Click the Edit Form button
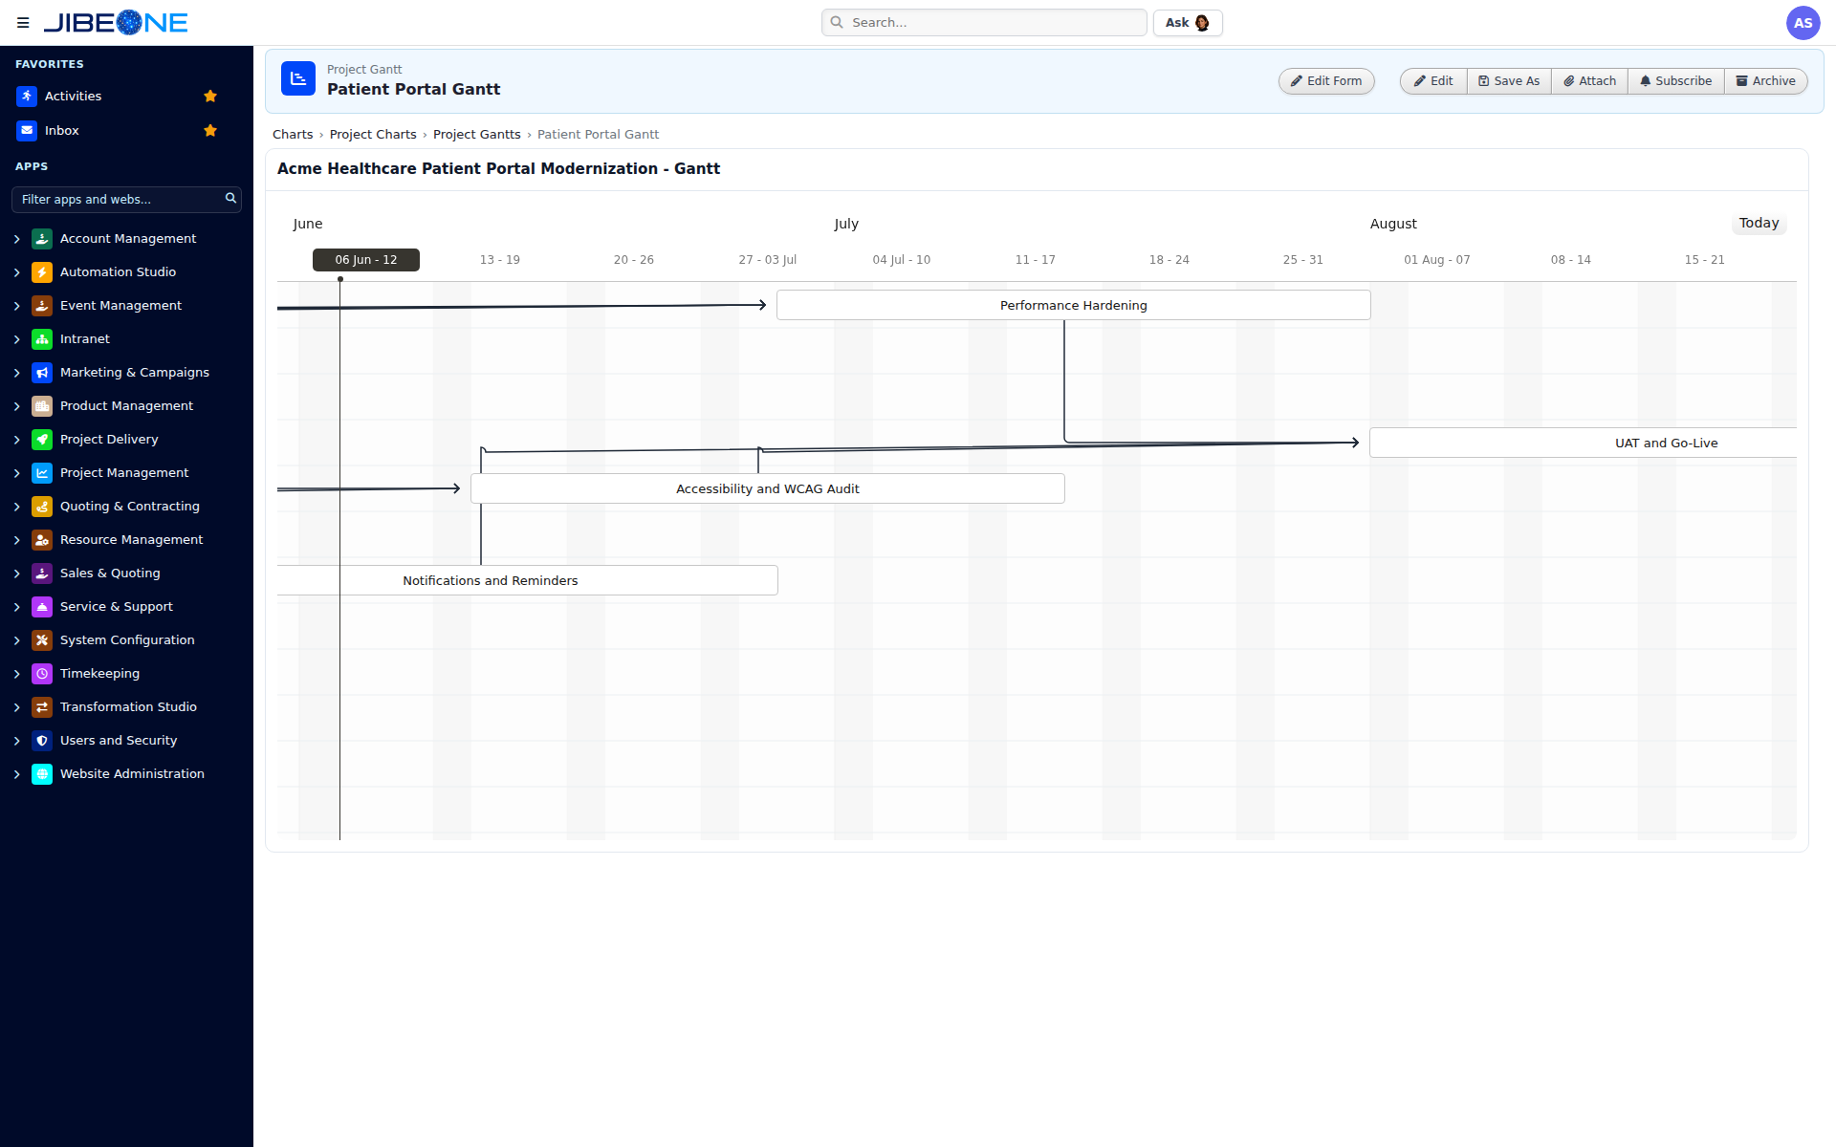The width and height of the screenshot is (1836, 1147). point(1326,81)
